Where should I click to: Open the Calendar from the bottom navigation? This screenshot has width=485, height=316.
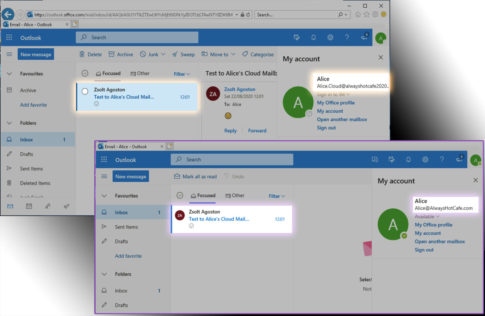[x=29, y=206]
